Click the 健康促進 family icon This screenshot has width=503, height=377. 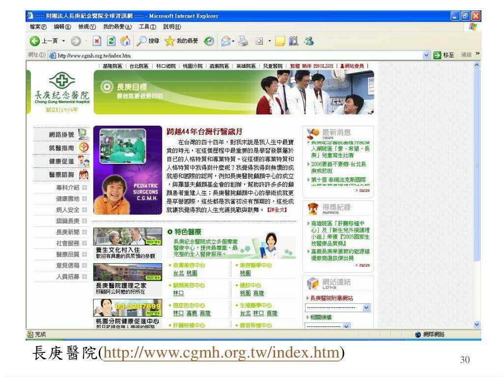pyautogui.click(x=84, y=161)
